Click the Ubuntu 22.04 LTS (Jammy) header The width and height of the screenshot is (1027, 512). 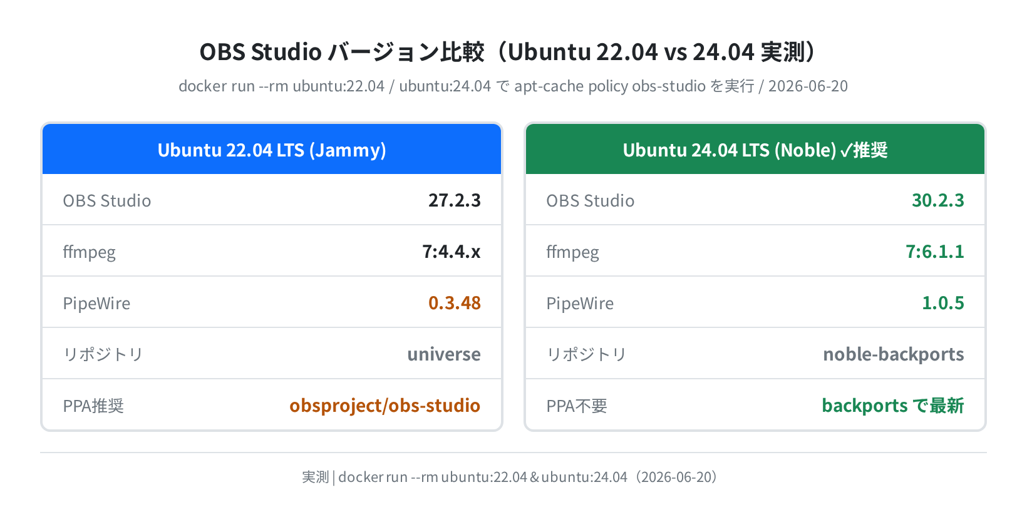(272, 150)
